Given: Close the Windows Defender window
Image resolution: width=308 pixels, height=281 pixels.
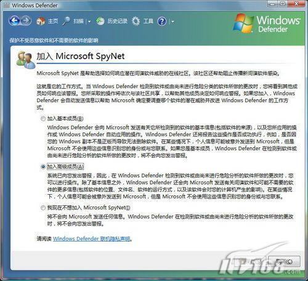Looking at the screenshot, I should [296, 4].
